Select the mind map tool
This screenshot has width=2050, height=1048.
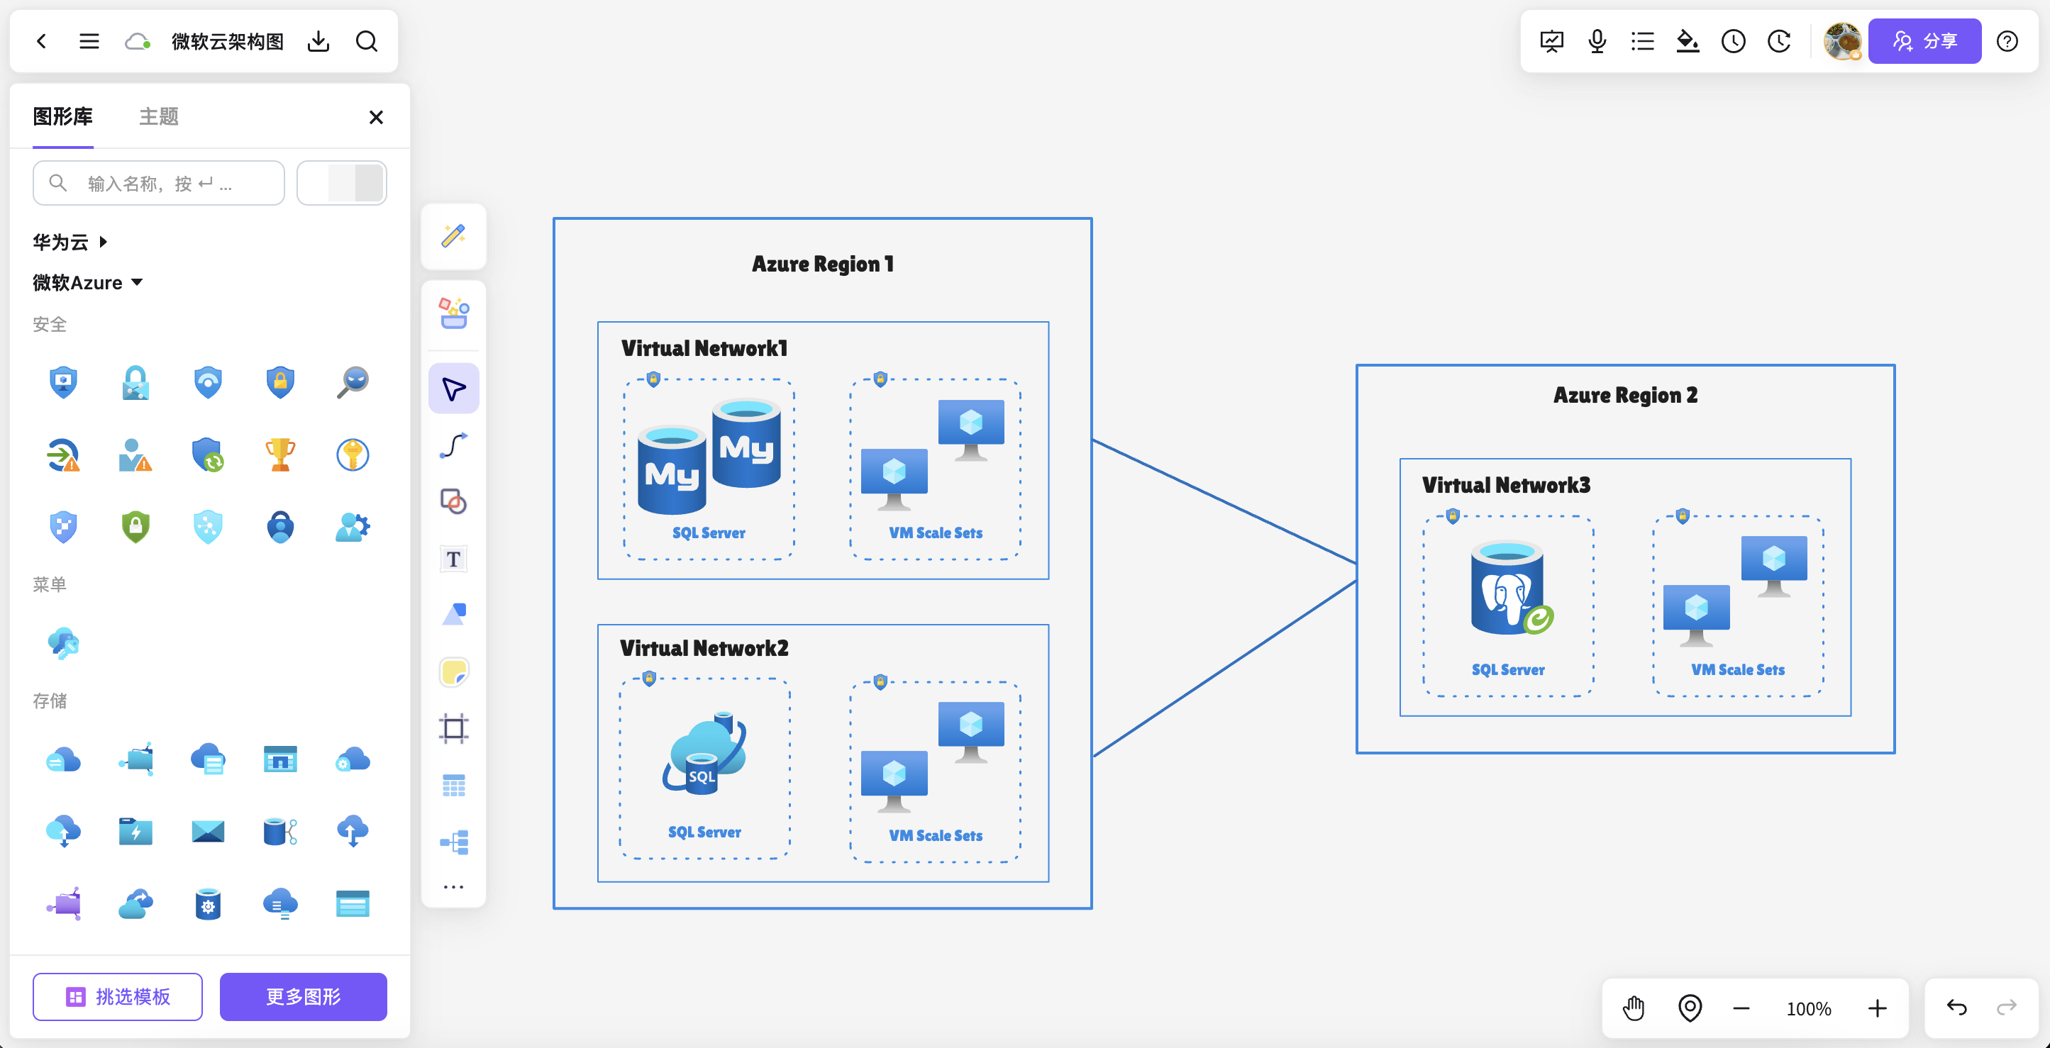click(x=453, y=842)
